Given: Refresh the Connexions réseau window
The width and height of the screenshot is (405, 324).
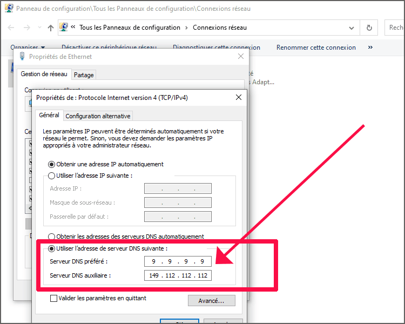Looking at the screenshot, I should click(369, 28).
